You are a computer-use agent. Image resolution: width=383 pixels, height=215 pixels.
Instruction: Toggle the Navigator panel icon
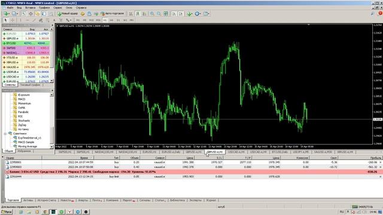pyautogui.click(x=37, y=14)
